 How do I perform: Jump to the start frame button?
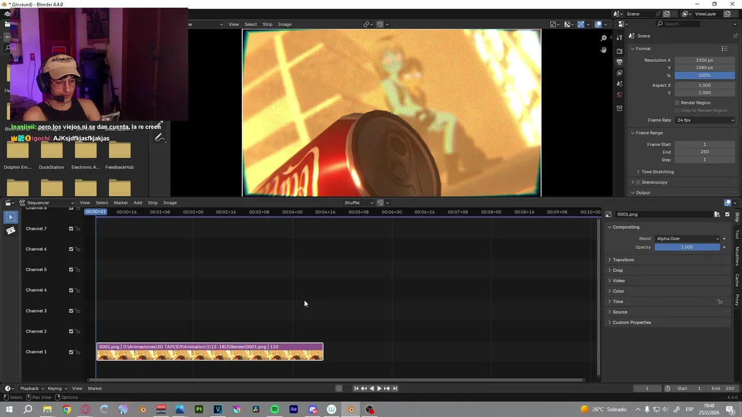coord(356,389)
